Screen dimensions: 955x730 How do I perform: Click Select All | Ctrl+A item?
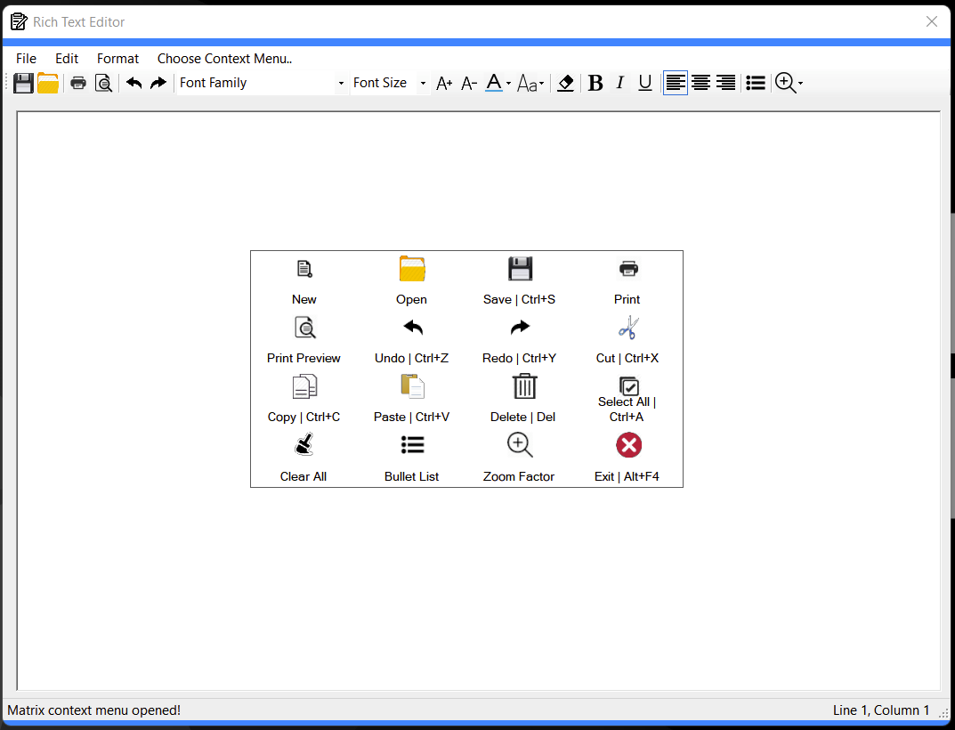click(627, 400)
